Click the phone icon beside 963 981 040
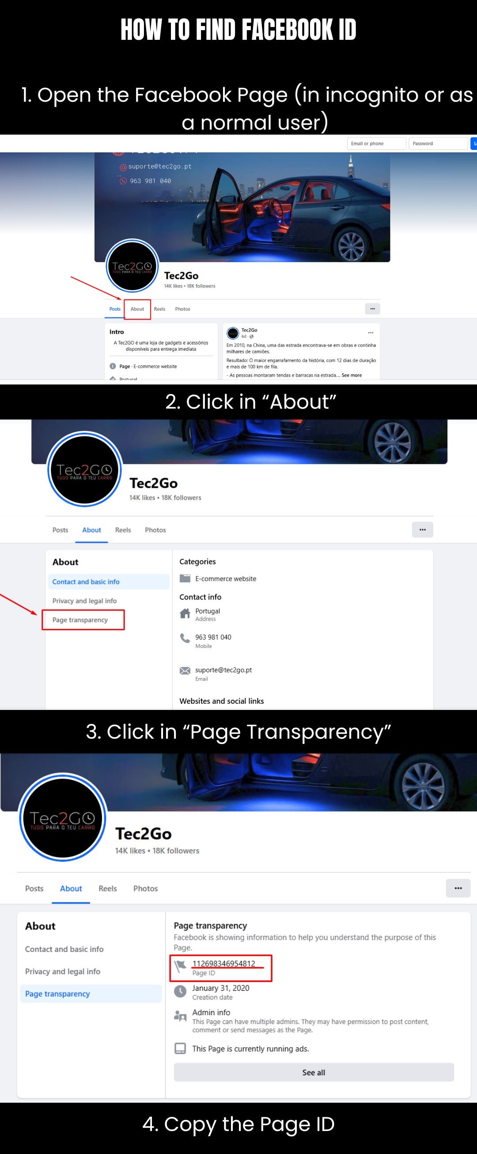The width and height of the screenshot is (477, 1154). 185,638
